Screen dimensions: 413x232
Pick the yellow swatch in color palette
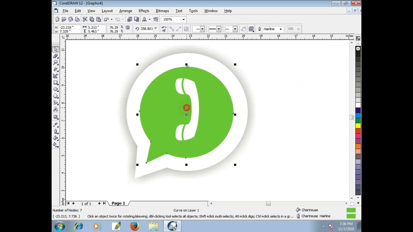358,125
